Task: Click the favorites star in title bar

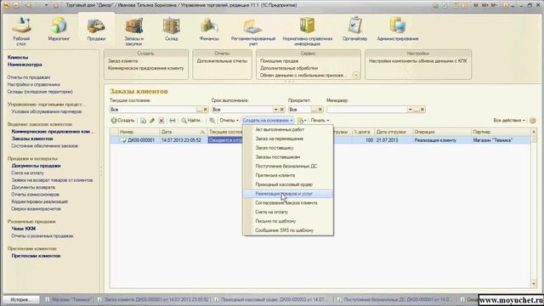Action: tap(56, 5)
